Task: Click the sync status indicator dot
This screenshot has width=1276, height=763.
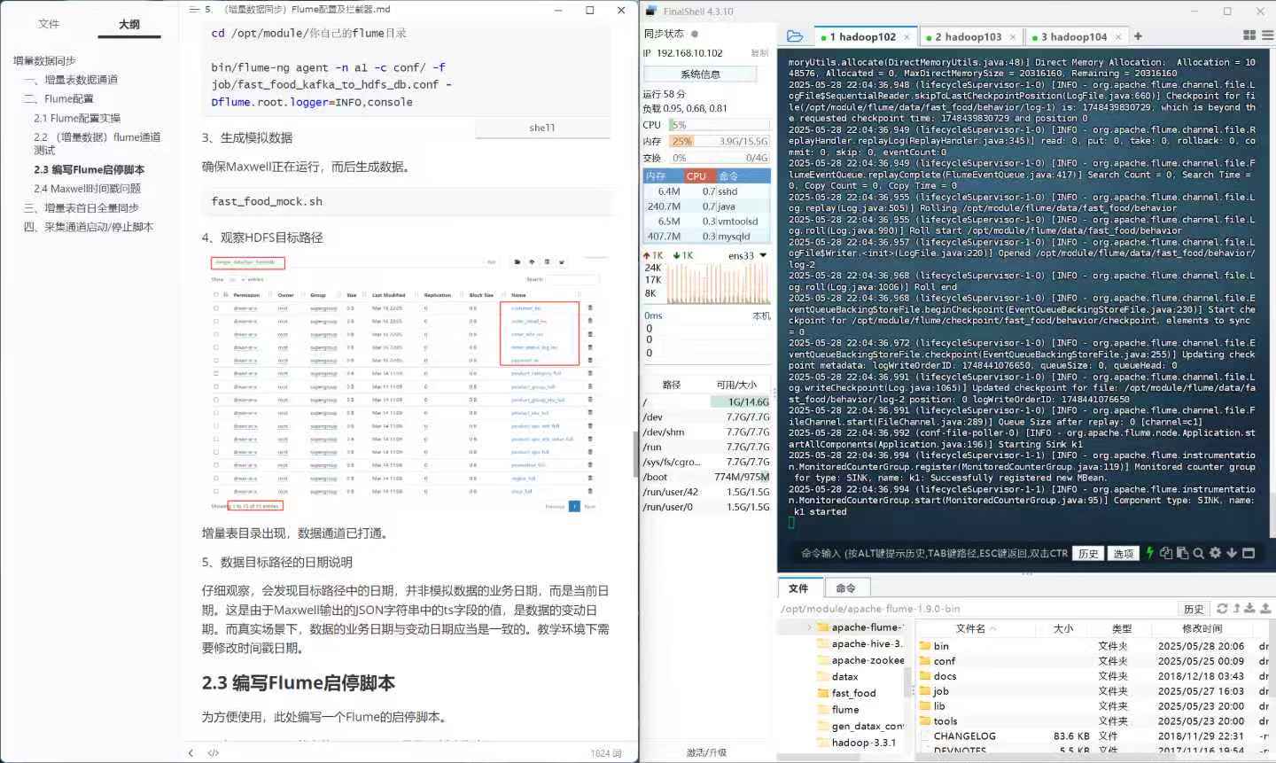Action: [695, 34]
